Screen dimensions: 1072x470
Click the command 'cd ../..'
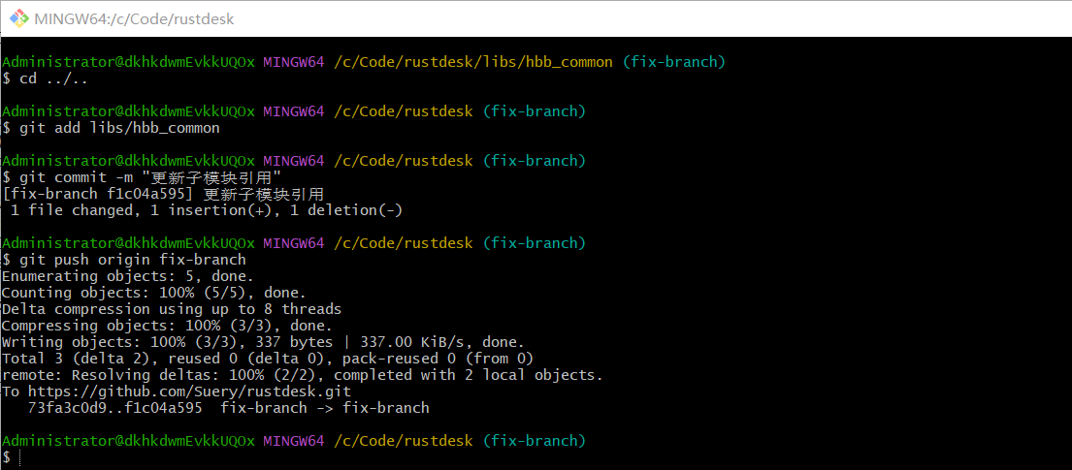[53, 78]
